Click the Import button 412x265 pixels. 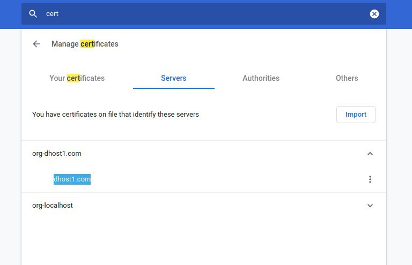click(356, 114)
